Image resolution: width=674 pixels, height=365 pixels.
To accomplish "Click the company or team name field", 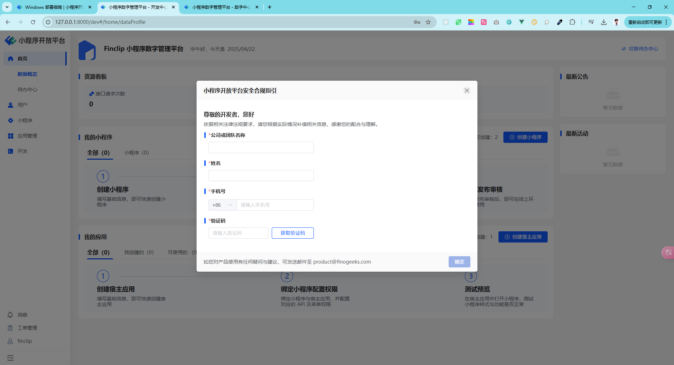I will [261, 147].
